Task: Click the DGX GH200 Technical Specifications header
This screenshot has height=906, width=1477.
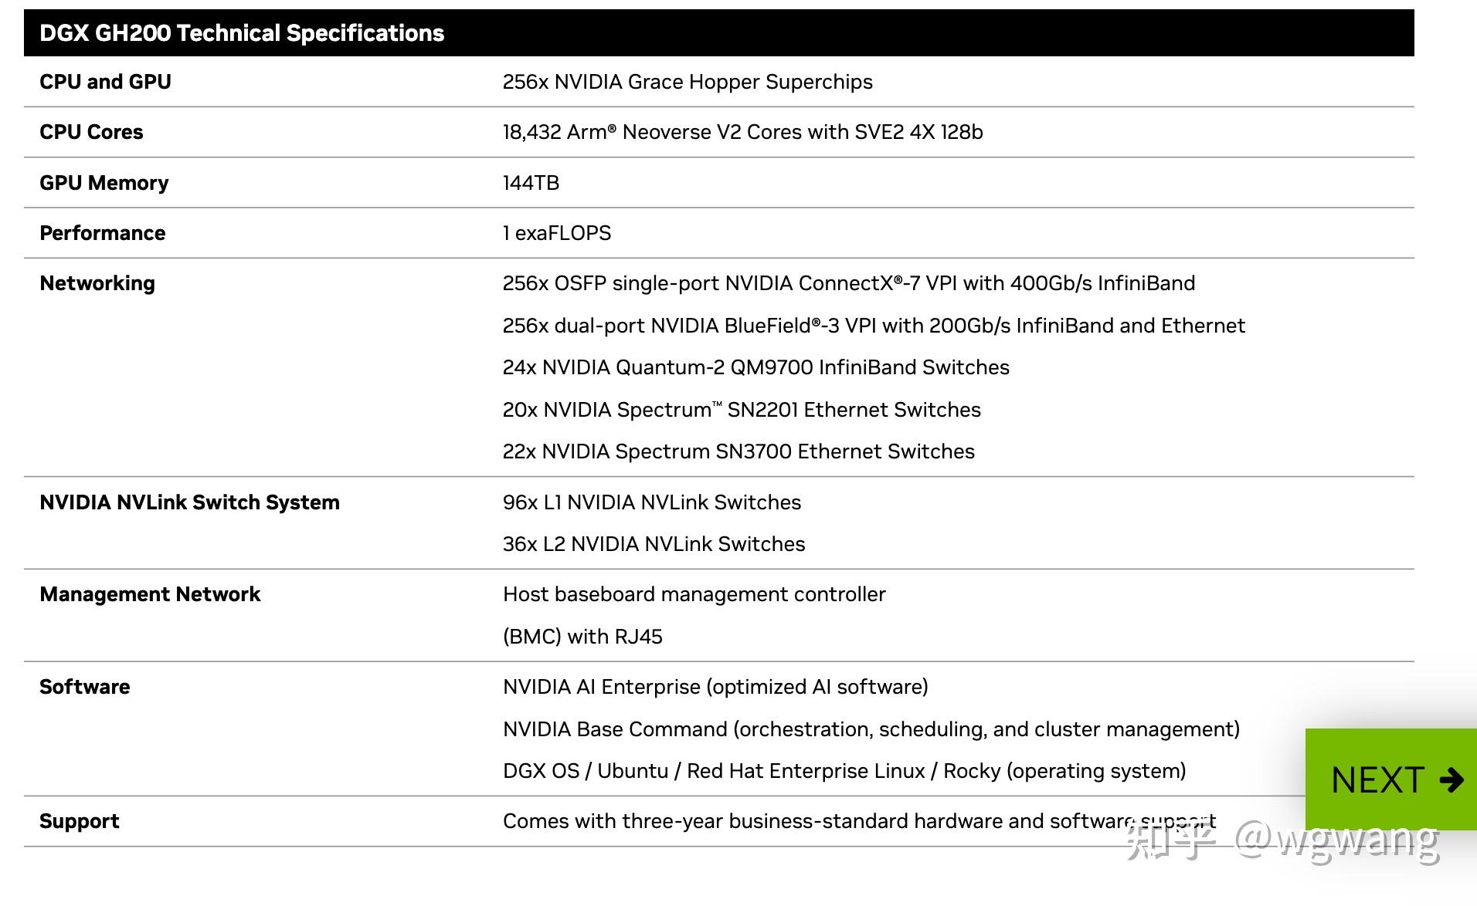Action: (x=242, y=33)
